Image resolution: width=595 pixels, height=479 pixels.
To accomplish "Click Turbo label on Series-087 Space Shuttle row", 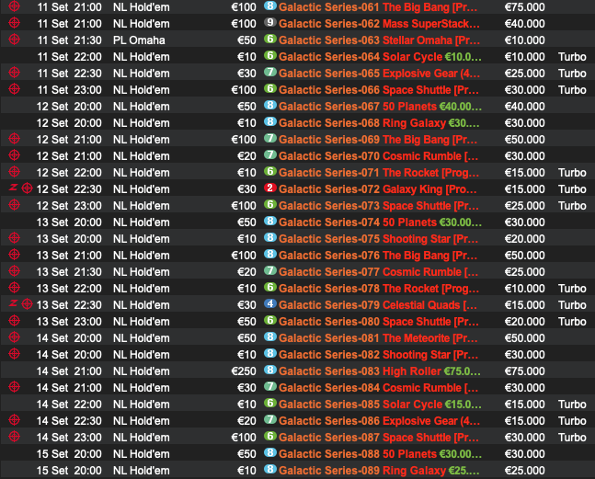I will [572, 438].
